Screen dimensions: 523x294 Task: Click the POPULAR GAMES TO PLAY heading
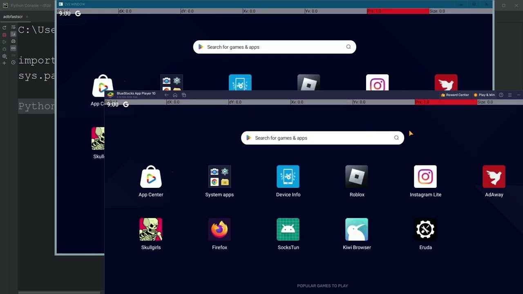coord(322,286)
